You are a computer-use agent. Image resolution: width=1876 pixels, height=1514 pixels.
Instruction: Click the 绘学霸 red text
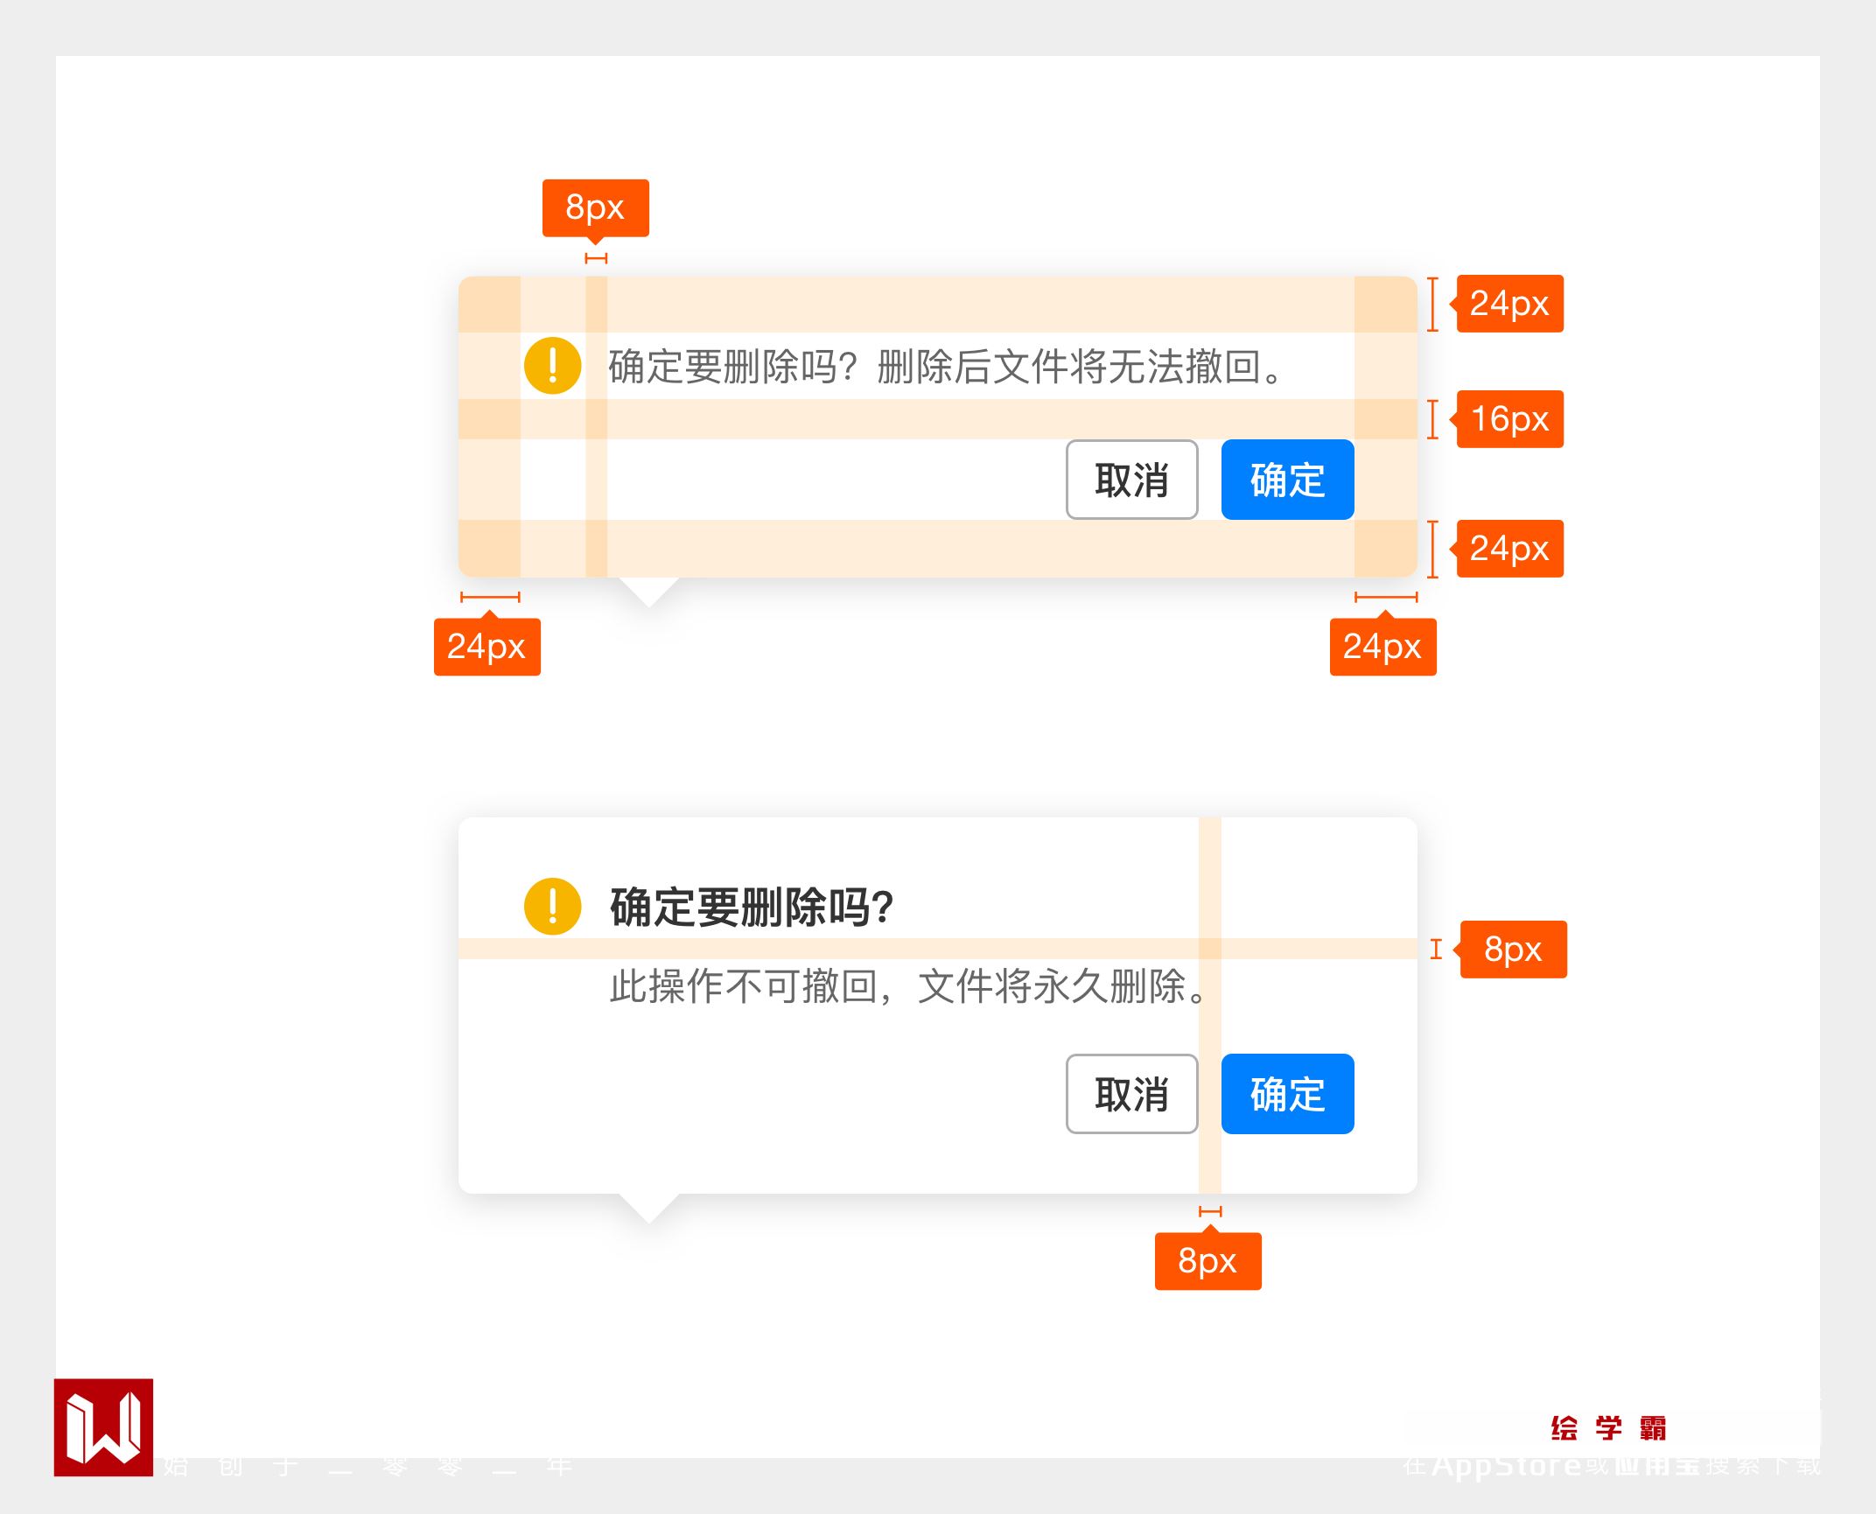click(x=1608, y=1428)
